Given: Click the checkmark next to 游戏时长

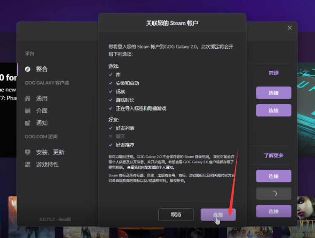Looking at the screenshot, I should click(x=110, y=100).
